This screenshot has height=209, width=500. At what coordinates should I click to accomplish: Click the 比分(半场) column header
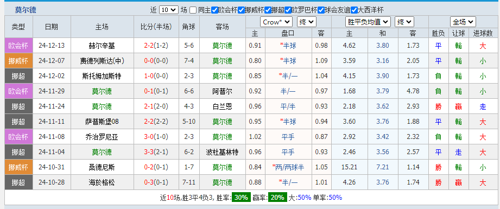pos(156,27)
